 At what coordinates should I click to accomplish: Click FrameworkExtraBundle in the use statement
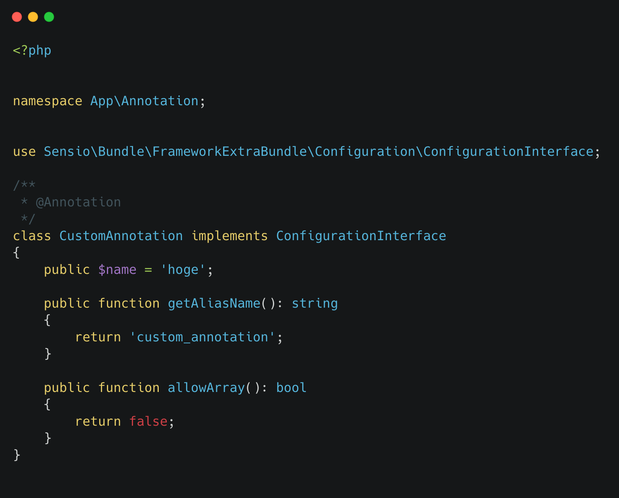coord(230,152)
